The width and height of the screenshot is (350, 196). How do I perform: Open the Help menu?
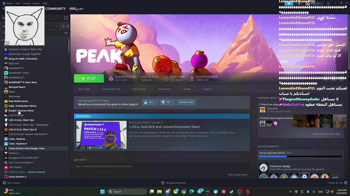click(45, 3)
